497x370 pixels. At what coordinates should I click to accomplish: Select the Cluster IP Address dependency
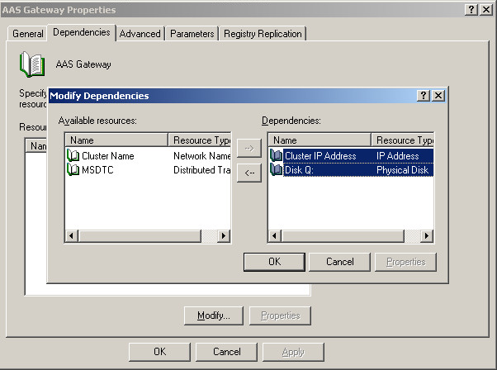pos(351,155)
